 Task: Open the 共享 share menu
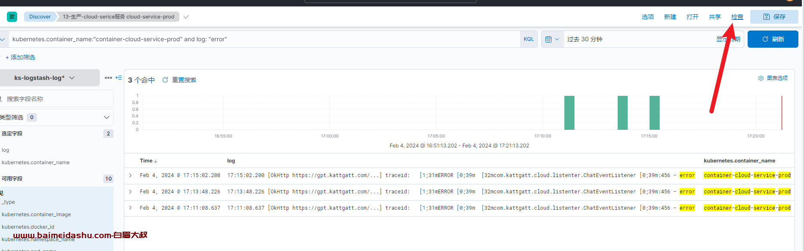(x=715, y=17)
